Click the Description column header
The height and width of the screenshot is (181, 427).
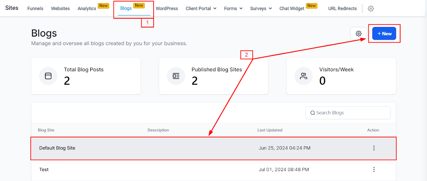click(158, 130)
